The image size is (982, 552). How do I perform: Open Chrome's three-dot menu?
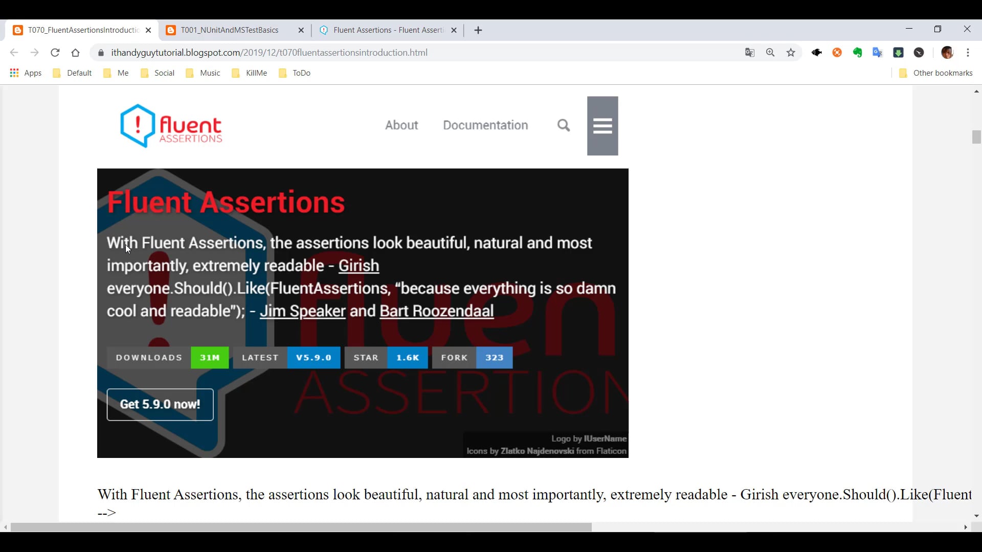coord(969,52)
